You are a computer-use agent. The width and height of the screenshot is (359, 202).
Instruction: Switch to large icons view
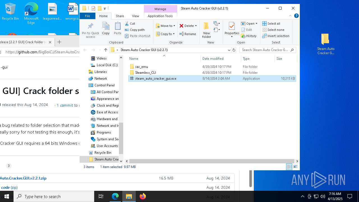(x=295, y=167)
